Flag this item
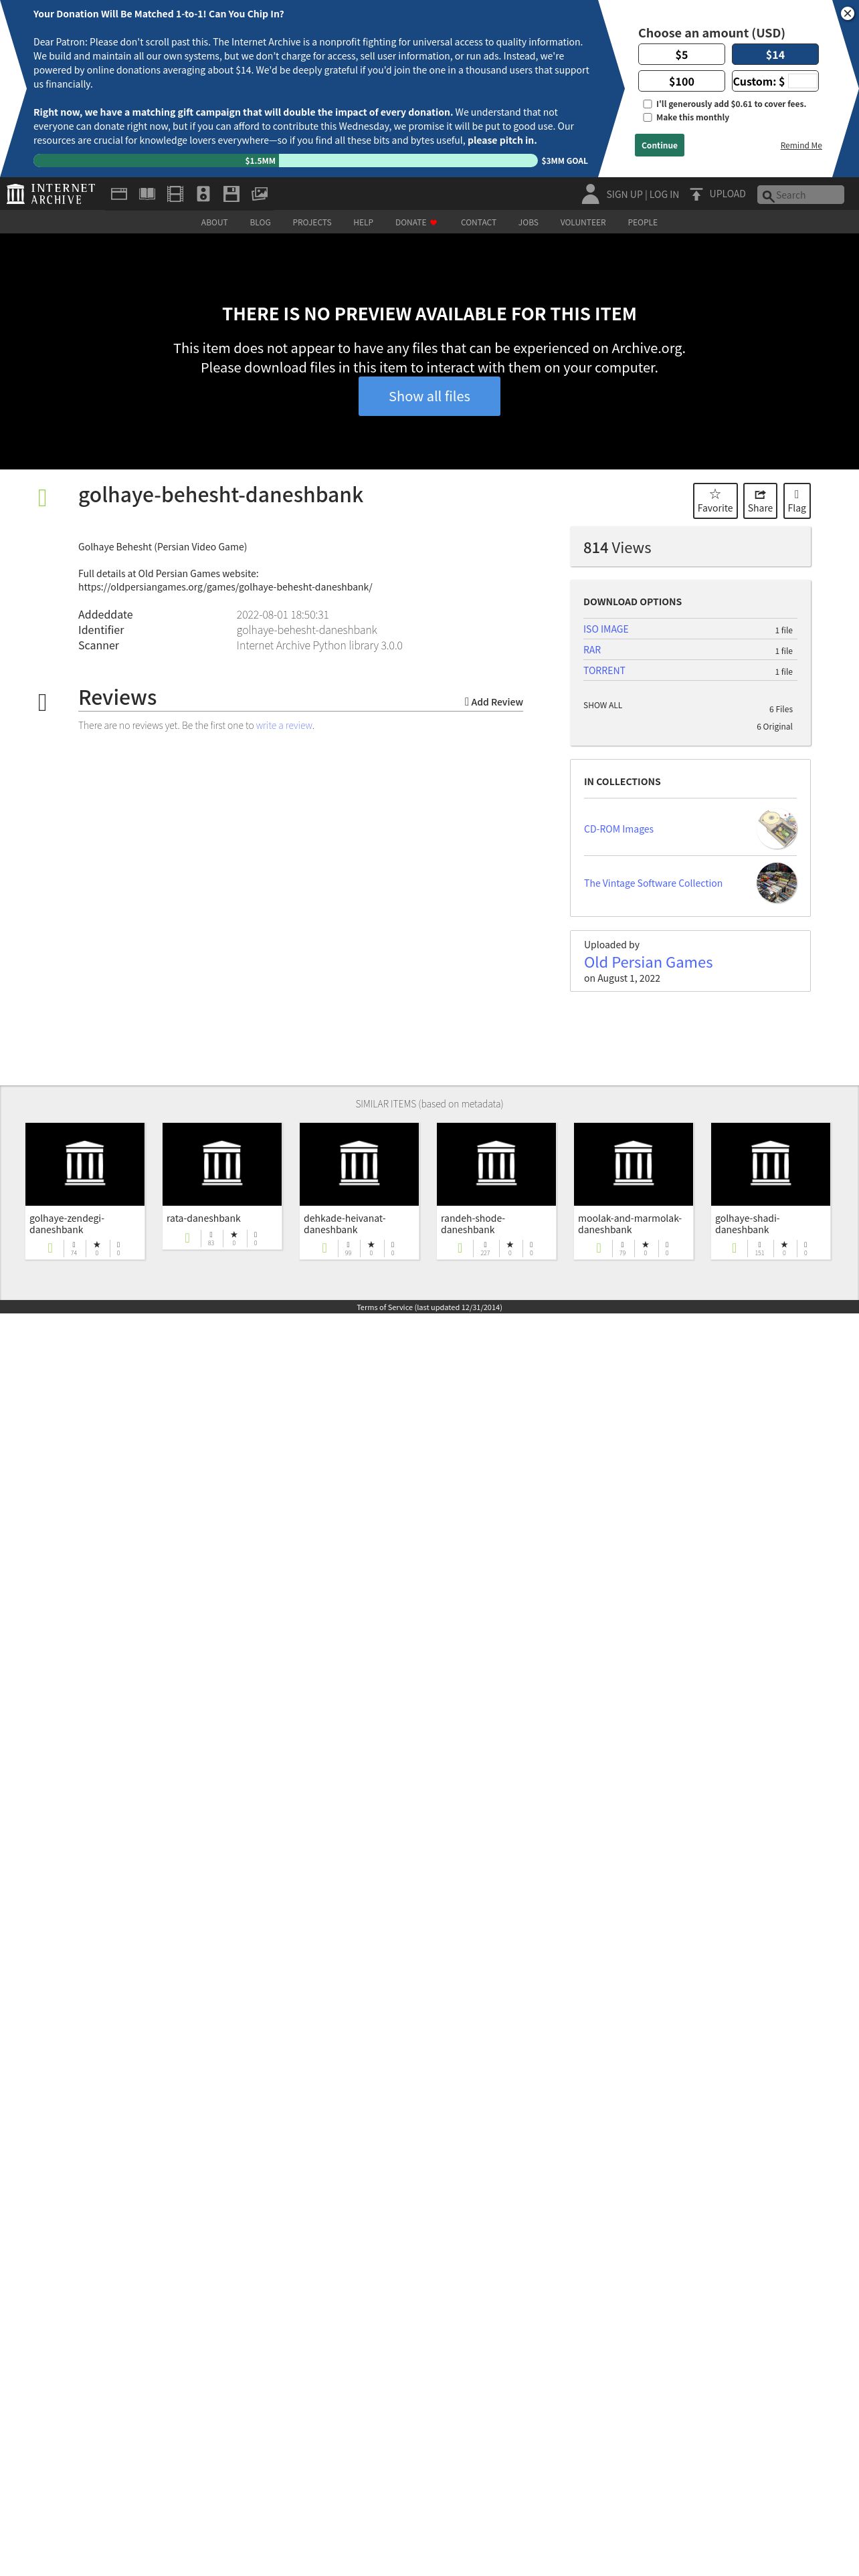The width and height of the screenshot is (859, 2576). (796, 501)
